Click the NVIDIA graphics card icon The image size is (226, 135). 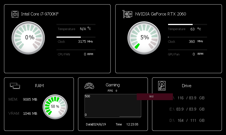(x=127, y=14)
